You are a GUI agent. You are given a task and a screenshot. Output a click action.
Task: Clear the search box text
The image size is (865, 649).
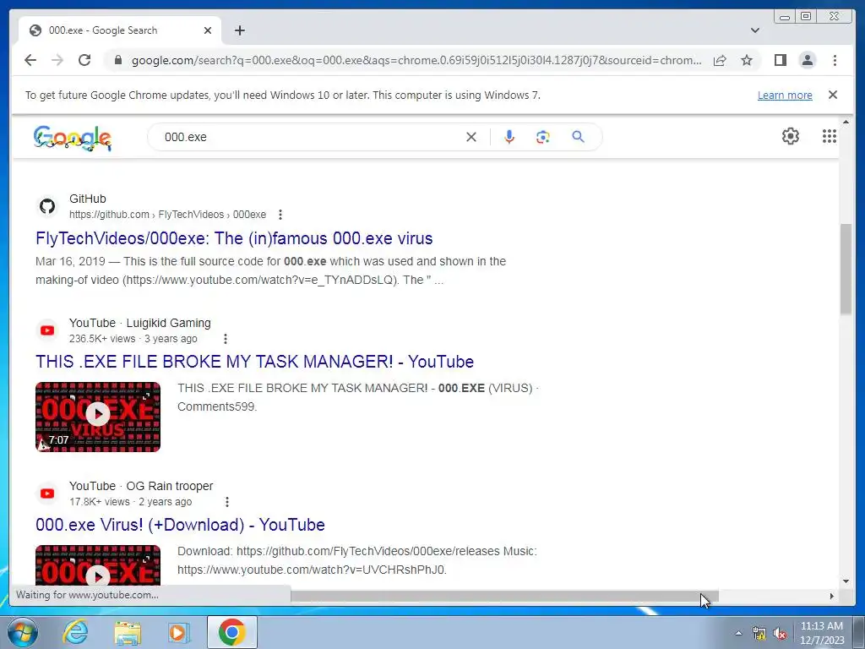[x=471, y=137]
